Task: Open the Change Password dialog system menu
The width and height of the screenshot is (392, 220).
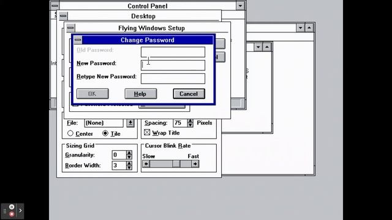Action: point(78,40)
